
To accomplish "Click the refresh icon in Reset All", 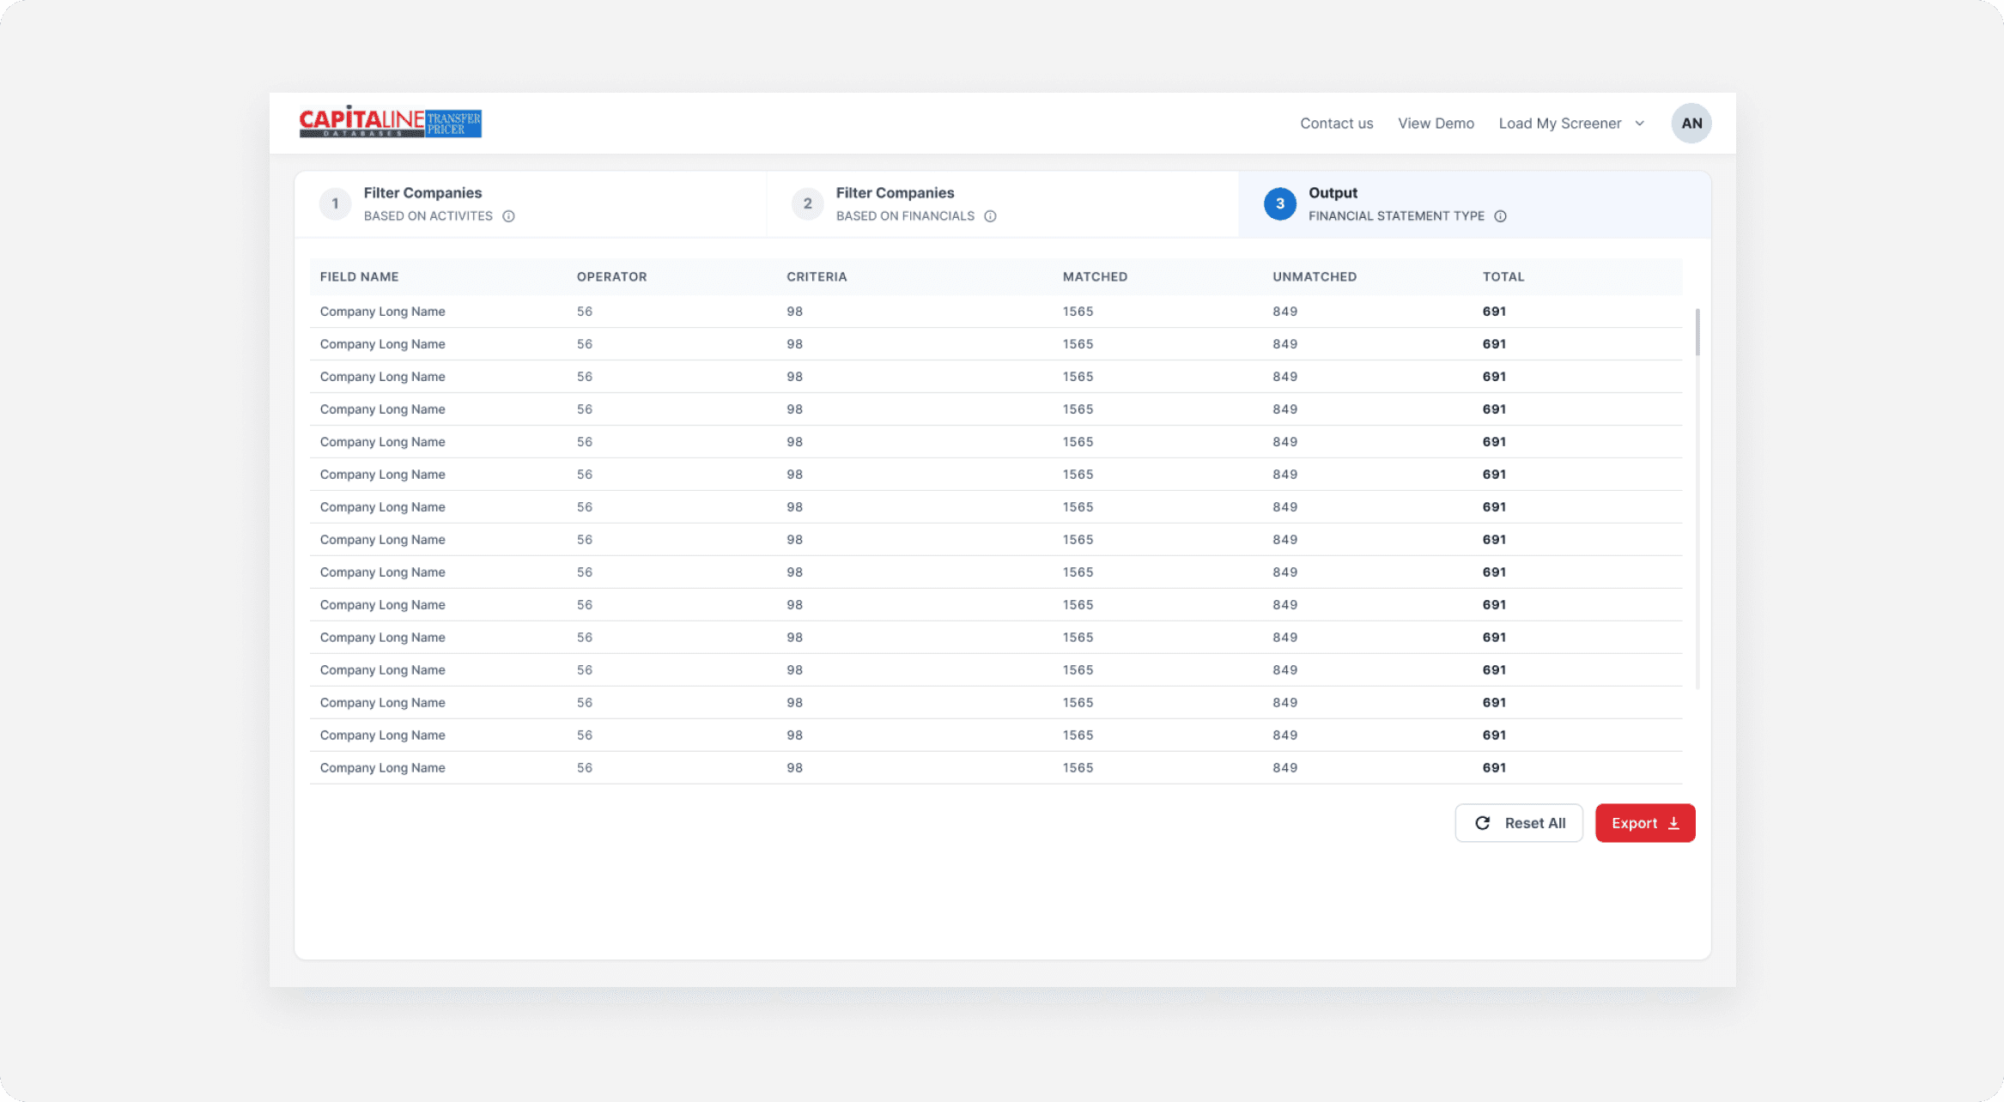I will [1482, 823].
